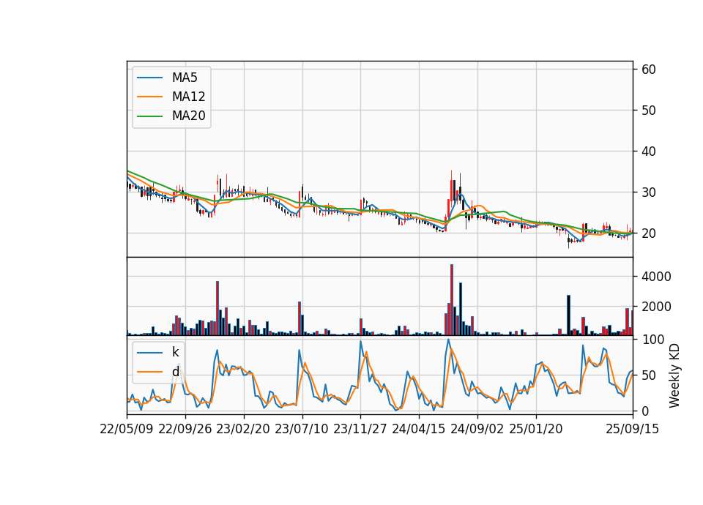Click the 25/09/15 date tick label
The width and height of the screenshot is (703, 505).
point(633,429)
